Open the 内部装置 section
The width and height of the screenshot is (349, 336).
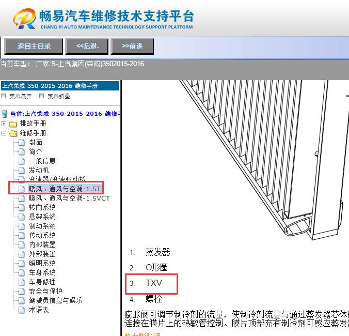point(42,245)
